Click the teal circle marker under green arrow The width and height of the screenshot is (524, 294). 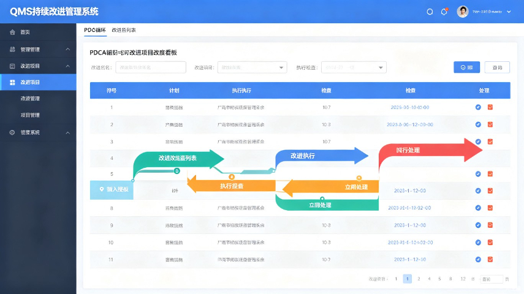pyautogui.click(x=177, y=171)
